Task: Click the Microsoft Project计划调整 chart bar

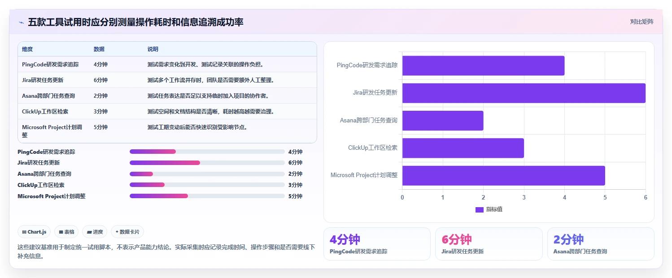Action: (503, 175)
